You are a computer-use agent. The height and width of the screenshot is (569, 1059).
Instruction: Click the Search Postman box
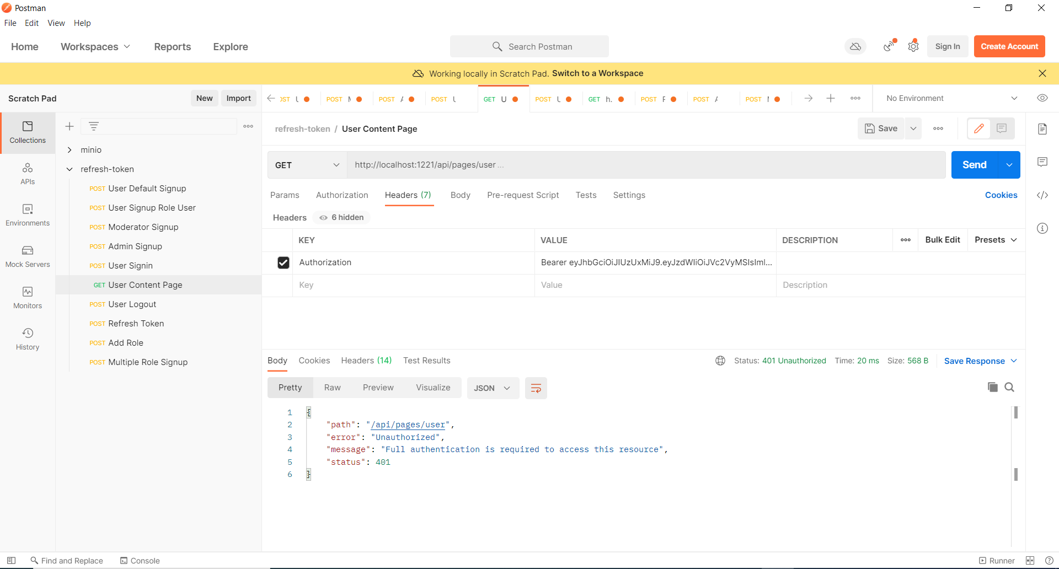click(x=529, y=47)
